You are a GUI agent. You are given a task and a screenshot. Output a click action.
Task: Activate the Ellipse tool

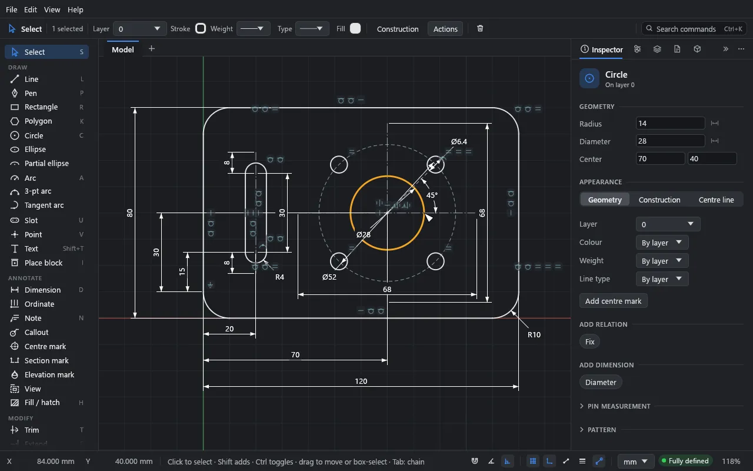[47, 150]
